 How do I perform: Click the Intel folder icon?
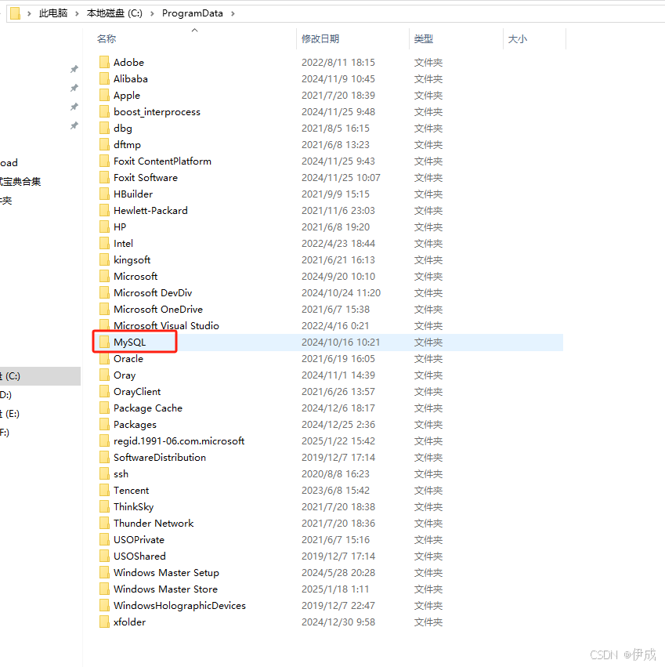(104, 243)
